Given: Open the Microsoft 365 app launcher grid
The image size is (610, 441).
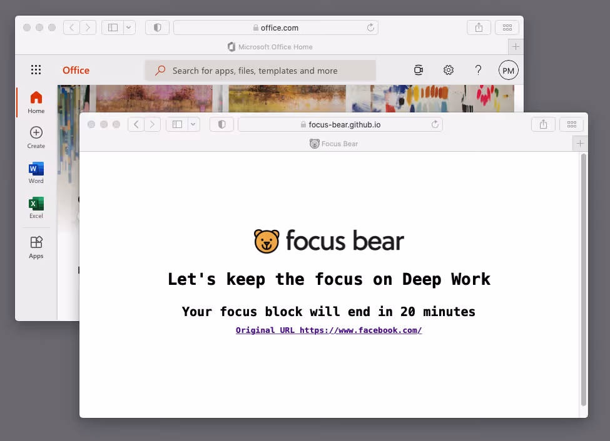Looking at the screenshot, I should [x=36, y=69].
